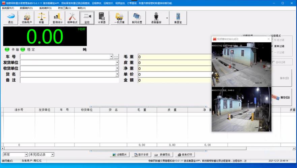Open the 未完成记录 filter dropdown
Image resolution: width=297 pixels, height=168 pixels.
(x=52, y=155)
